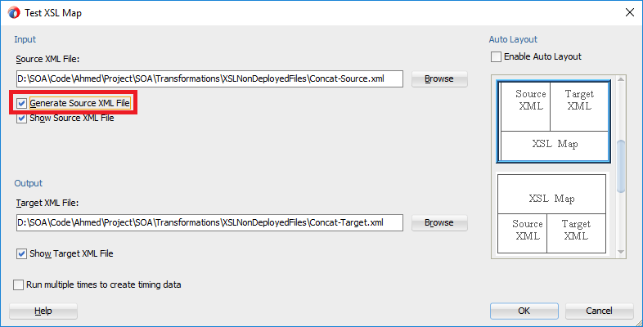
Task: Click the Source XML File path field
Action: [209, 79]
